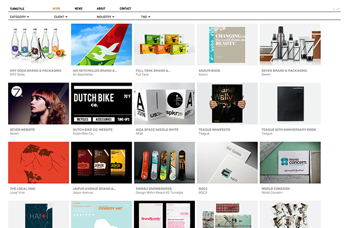
Task: Open the DWR/K2 Snowboards thumbnail
Action: click(x=164, y=163)
